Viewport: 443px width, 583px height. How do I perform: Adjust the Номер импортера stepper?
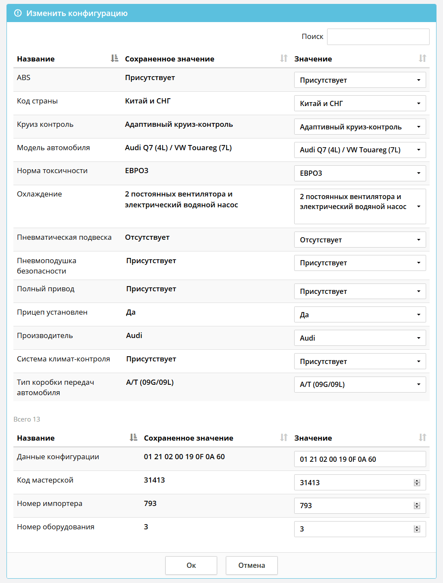[417, 506]
